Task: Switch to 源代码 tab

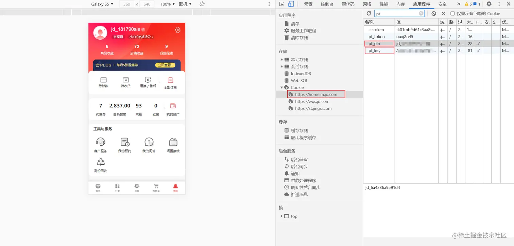Action: (348, 4)
